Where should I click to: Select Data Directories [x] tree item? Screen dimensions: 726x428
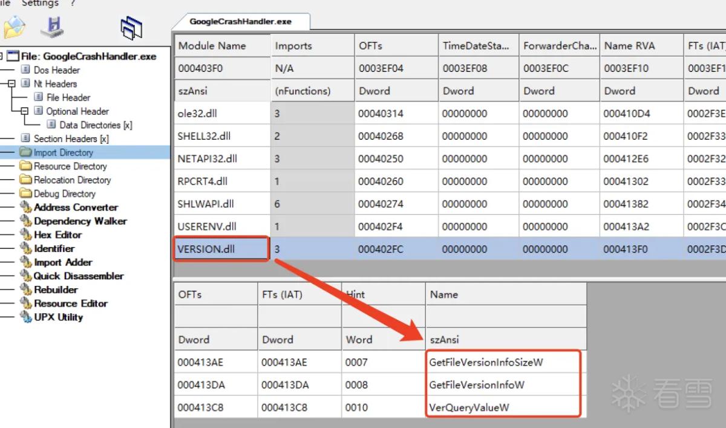click(x=96, y=125)
